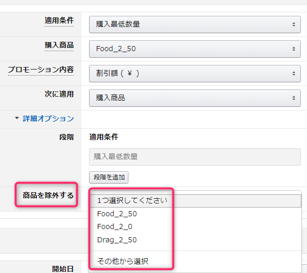Click the 段階を追加 button
Image resolution: width=307 pixels, height=273 pixels.
coord(108,177)
